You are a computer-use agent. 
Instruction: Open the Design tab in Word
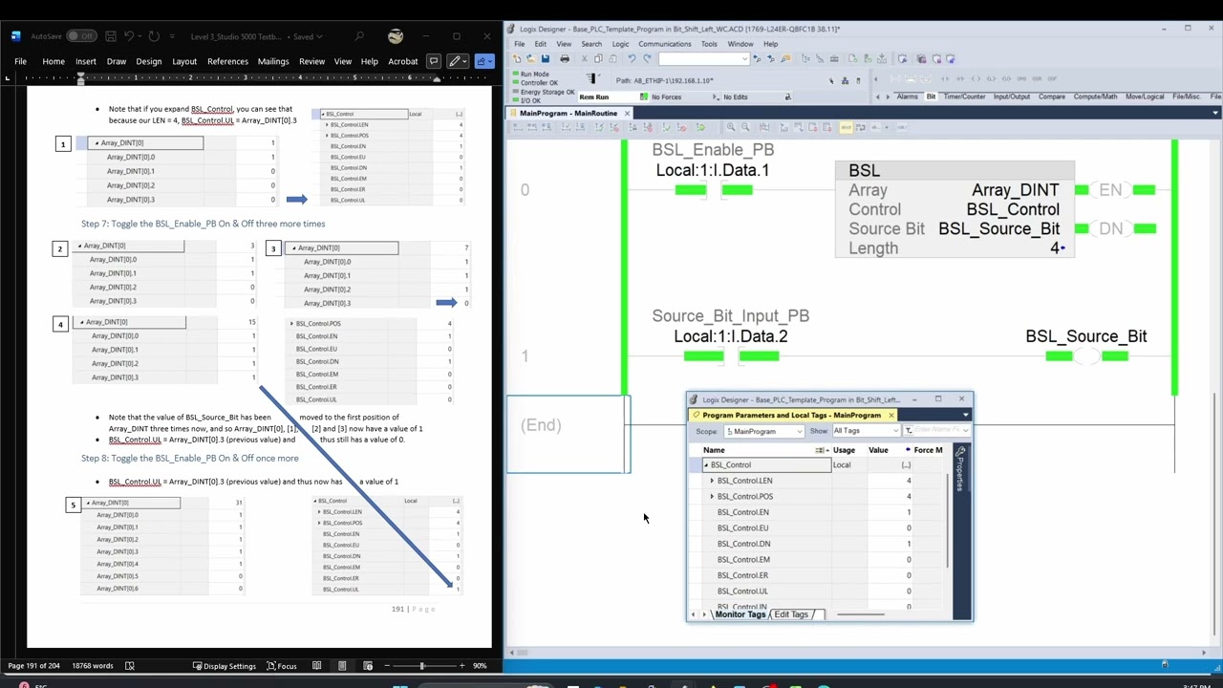pos(149,61)
